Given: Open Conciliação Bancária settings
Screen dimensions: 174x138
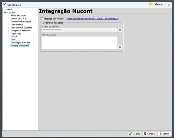Looking at the screenshot, I should click(x=20, y=43).
